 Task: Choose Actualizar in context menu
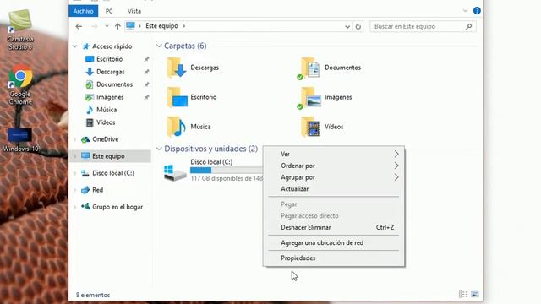(x=334, y=189)
